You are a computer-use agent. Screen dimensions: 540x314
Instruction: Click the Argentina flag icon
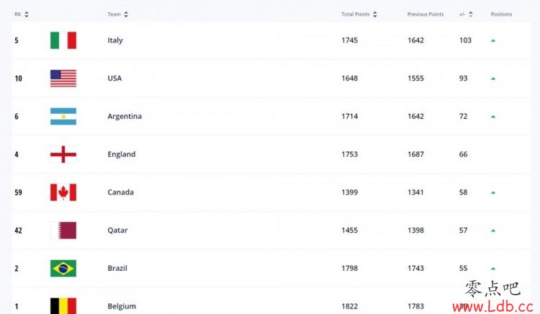(x=63, y=117)
